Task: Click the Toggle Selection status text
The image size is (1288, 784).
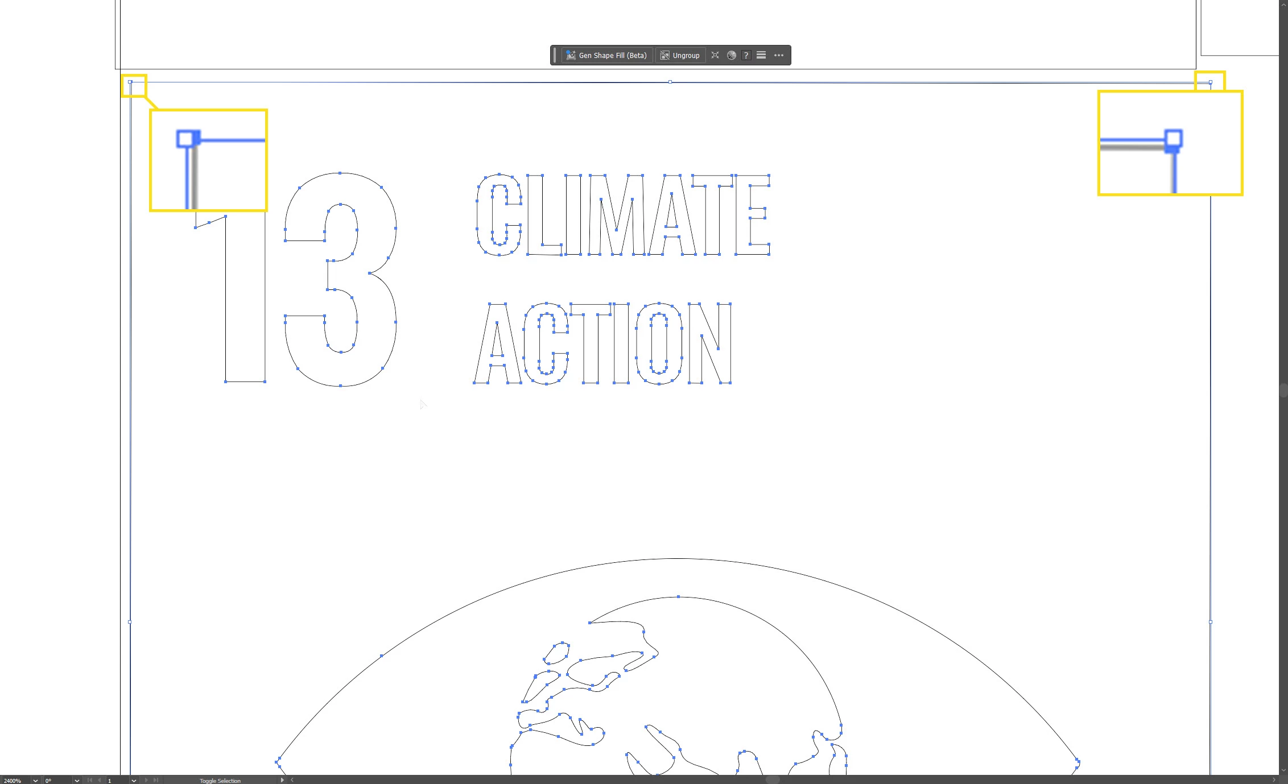Action: 220,780
